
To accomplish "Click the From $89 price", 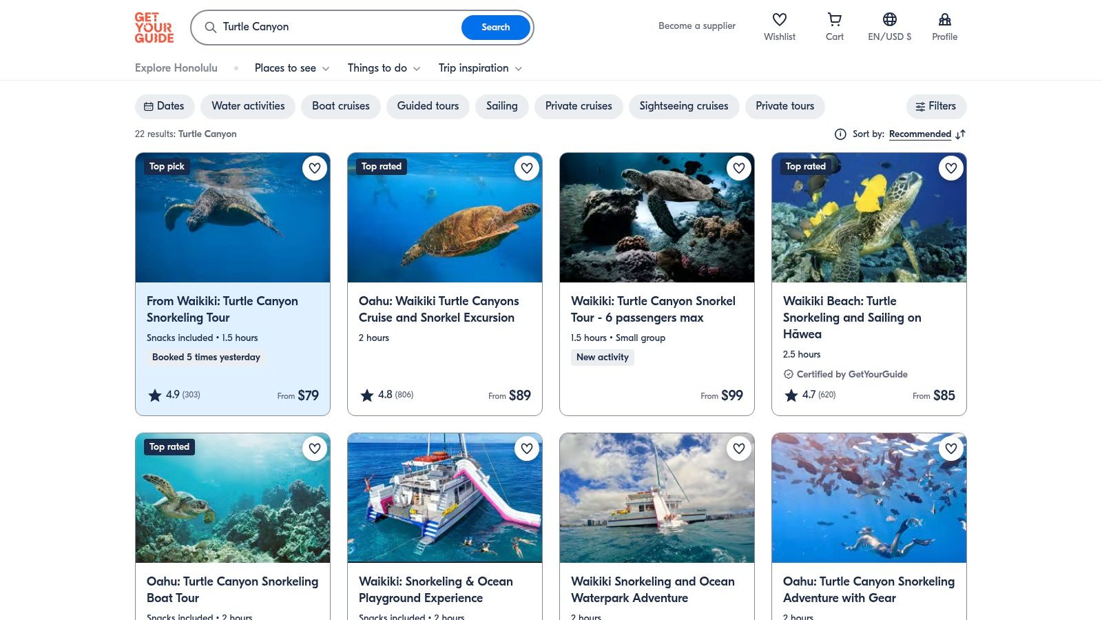I will (510, 395).
